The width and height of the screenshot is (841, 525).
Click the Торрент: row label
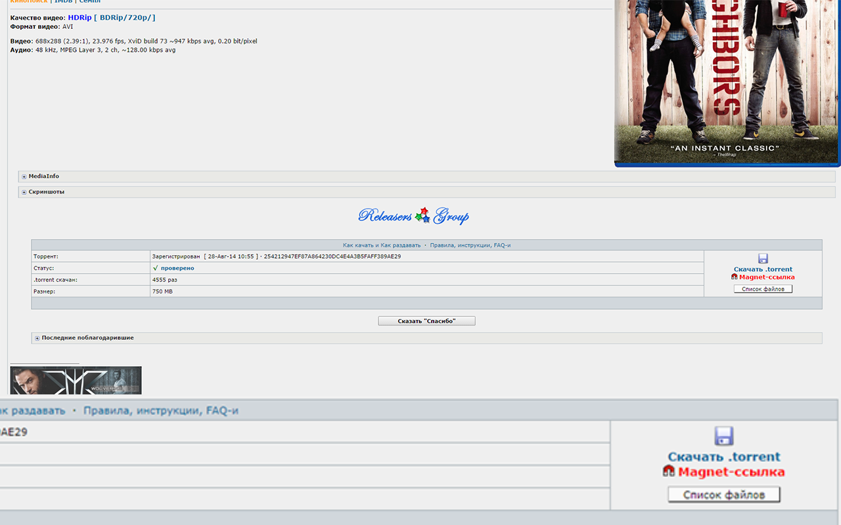(46, 256)
